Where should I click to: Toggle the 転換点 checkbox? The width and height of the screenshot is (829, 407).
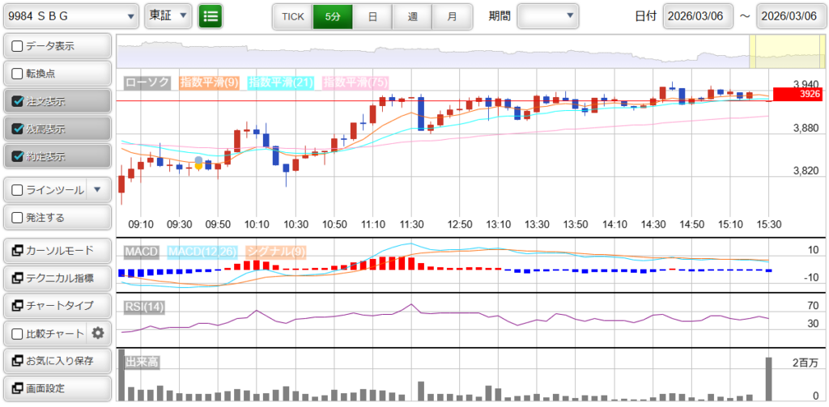[x=18, y=74]
